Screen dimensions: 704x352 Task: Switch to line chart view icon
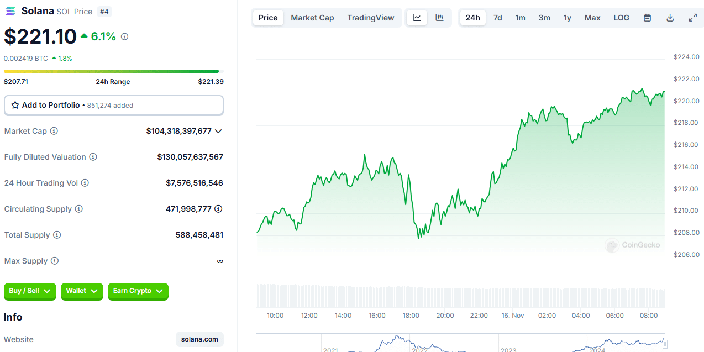417,18
